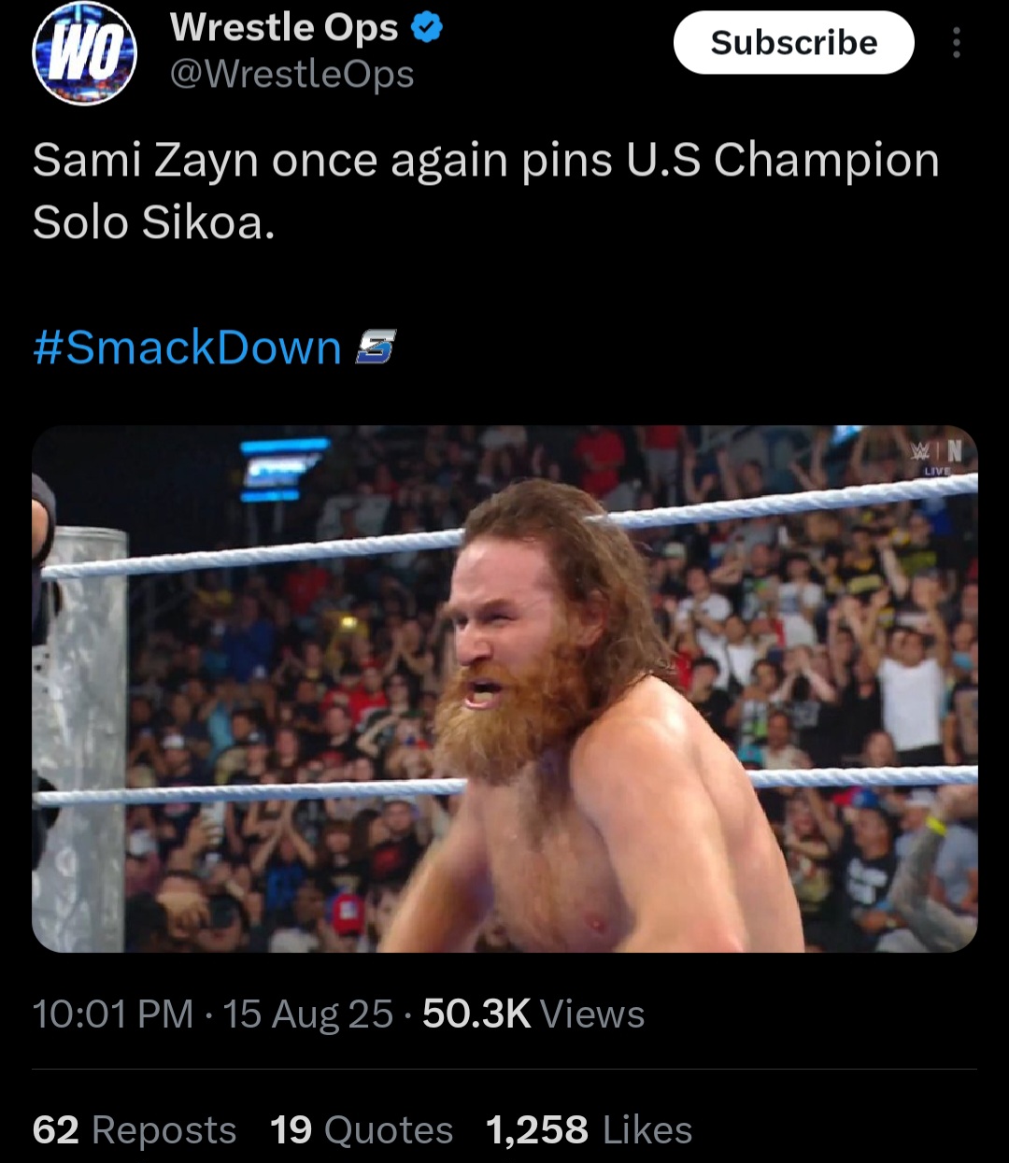The width and height of the screenshot is (1009, 1163).
Task: Click "Solo Sikoa." in the post text
Action: pyautogui.click(x=154, y=222)
